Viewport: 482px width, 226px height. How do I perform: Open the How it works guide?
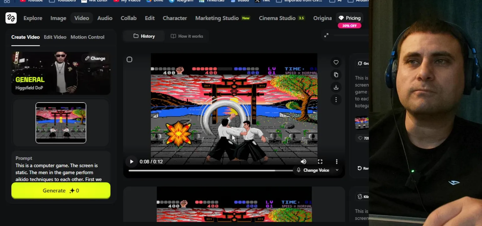(187, 36)
